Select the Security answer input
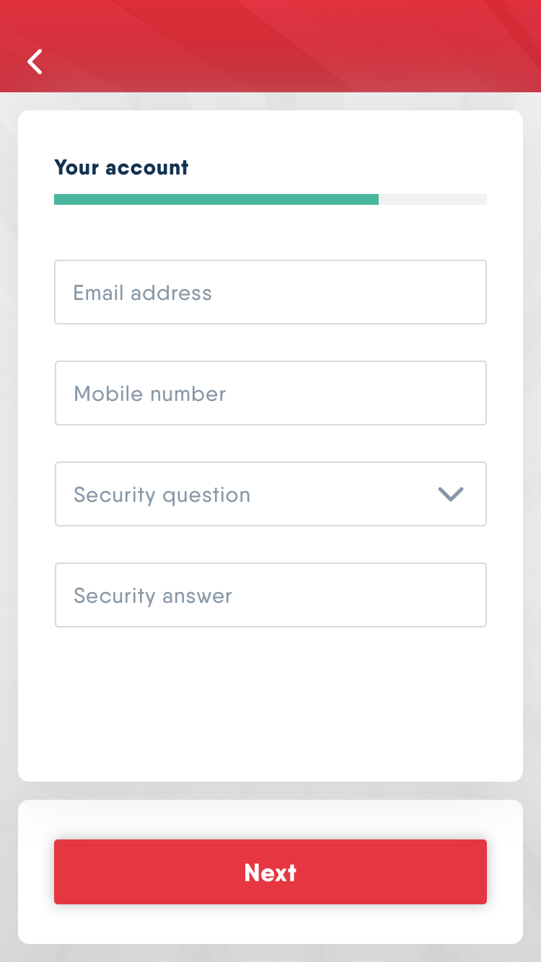Viewport: 541px width, 962px height. tap(270, 595)
